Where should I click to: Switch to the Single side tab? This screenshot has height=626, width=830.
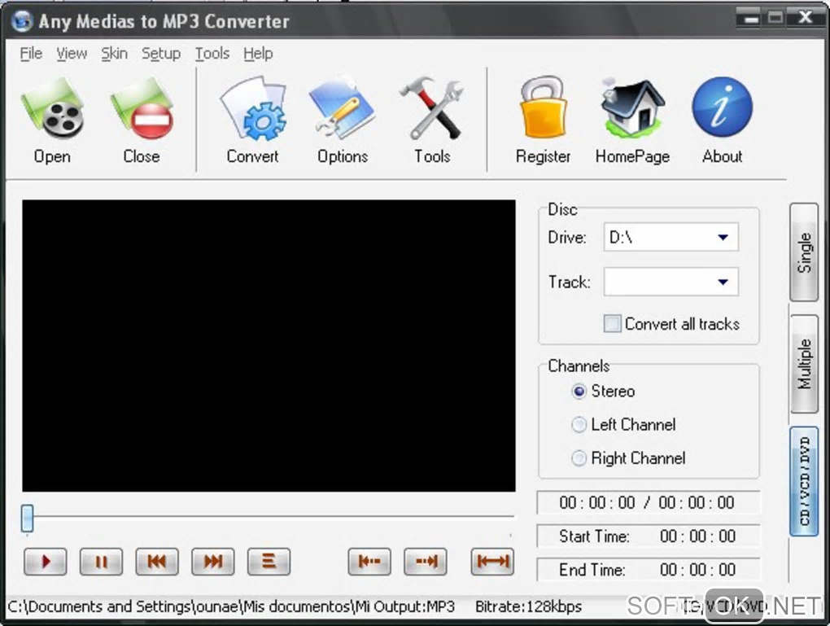coord(803,252)
